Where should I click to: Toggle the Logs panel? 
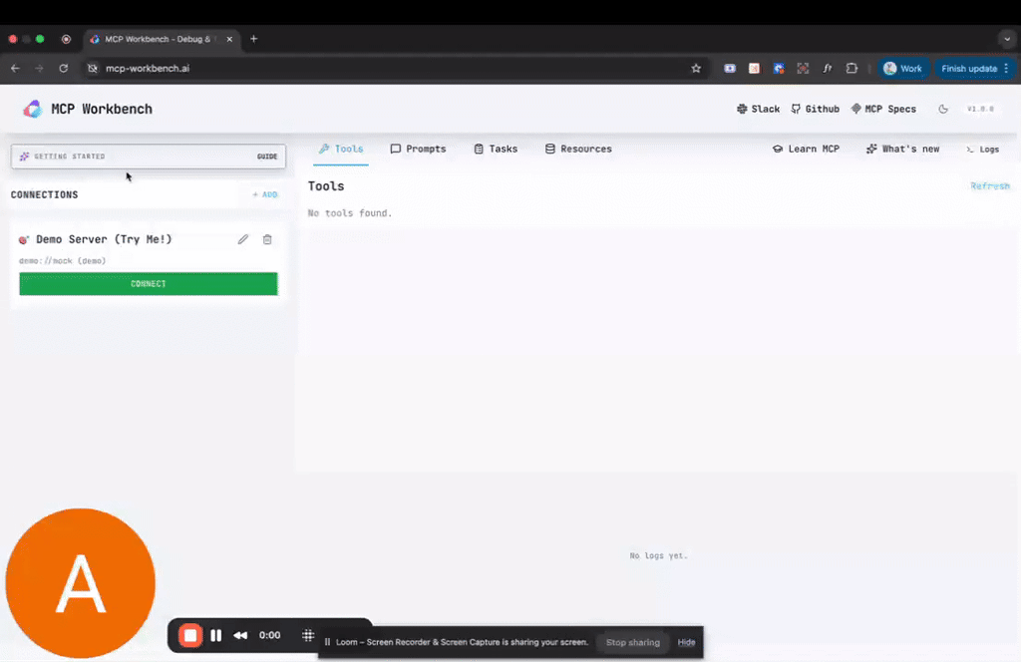pyautogui.click(x=982, y=150)
